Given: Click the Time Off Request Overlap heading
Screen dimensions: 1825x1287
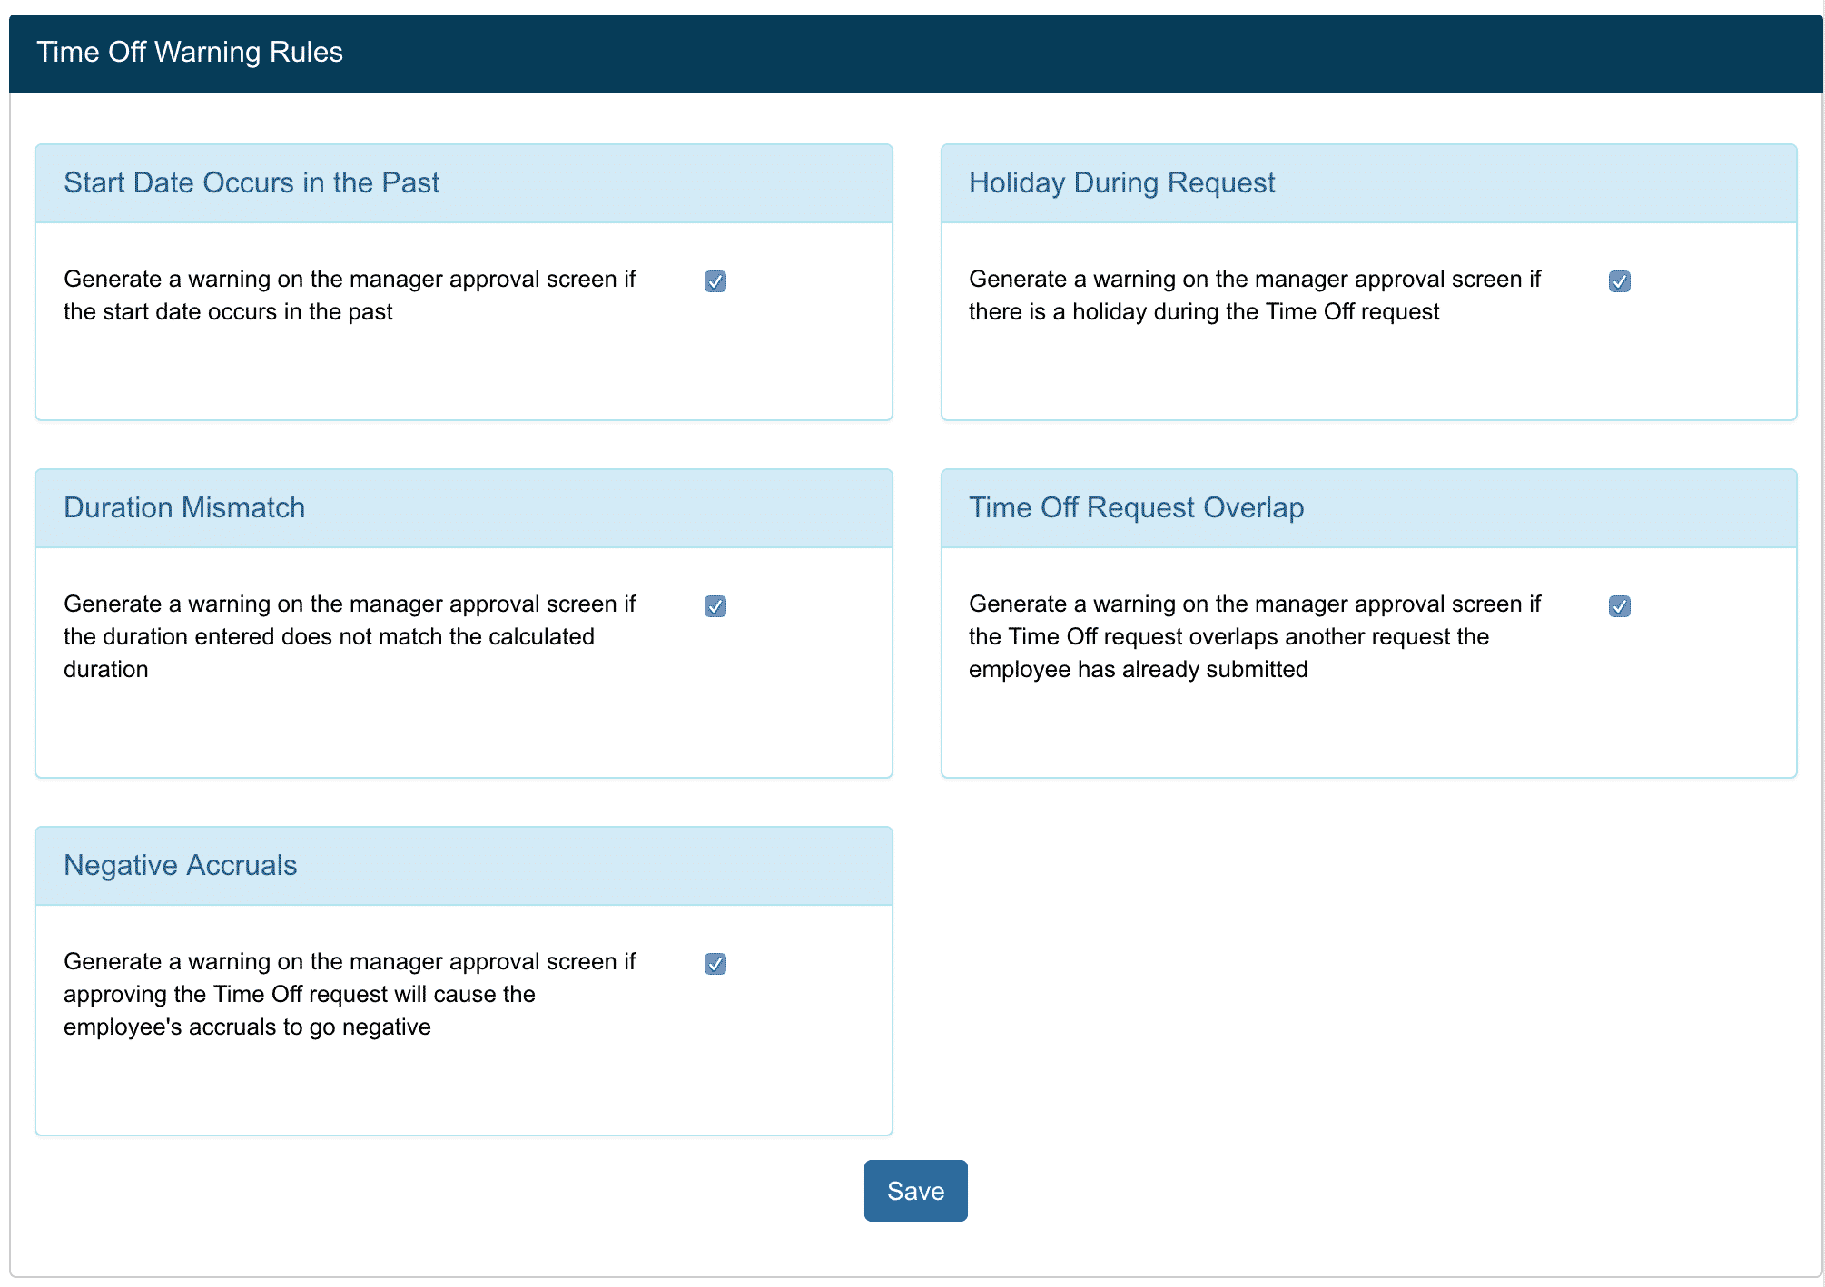Looking at the screenshot, I should click(1136, 508).
